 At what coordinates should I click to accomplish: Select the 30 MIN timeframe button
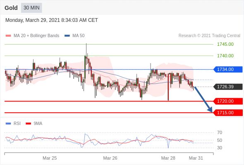tap(31, 8)
